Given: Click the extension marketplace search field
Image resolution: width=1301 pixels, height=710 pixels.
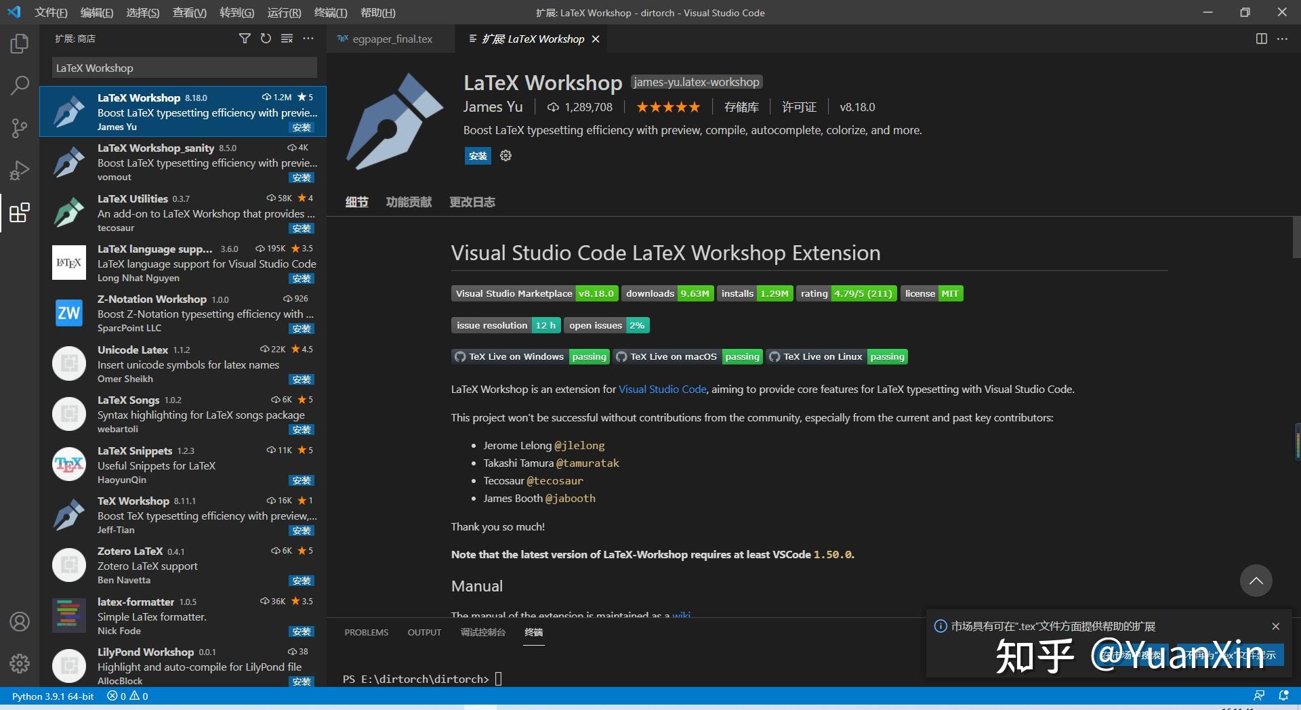Looking at the screenshot, I should [x=183, y=68].
